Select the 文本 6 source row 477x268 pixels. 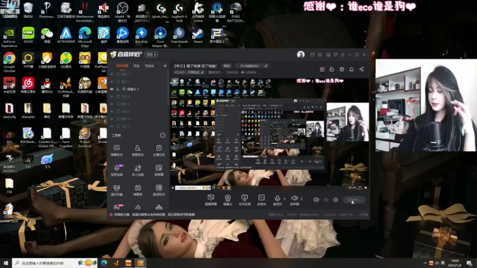click(138, 96)
